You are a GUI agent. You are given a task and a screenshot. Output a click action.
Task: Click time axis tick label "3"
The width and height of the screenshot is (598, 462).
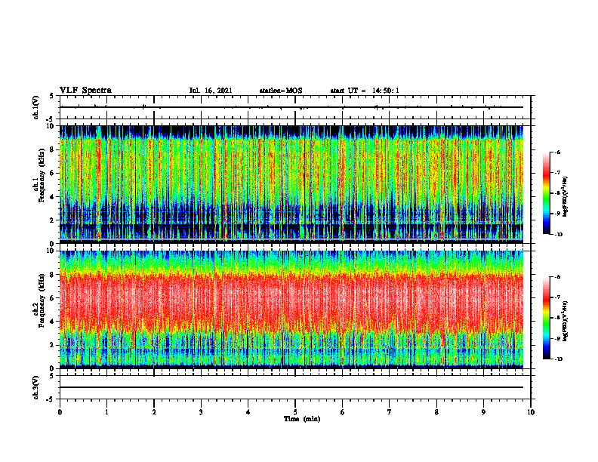(x=201, y=412)
